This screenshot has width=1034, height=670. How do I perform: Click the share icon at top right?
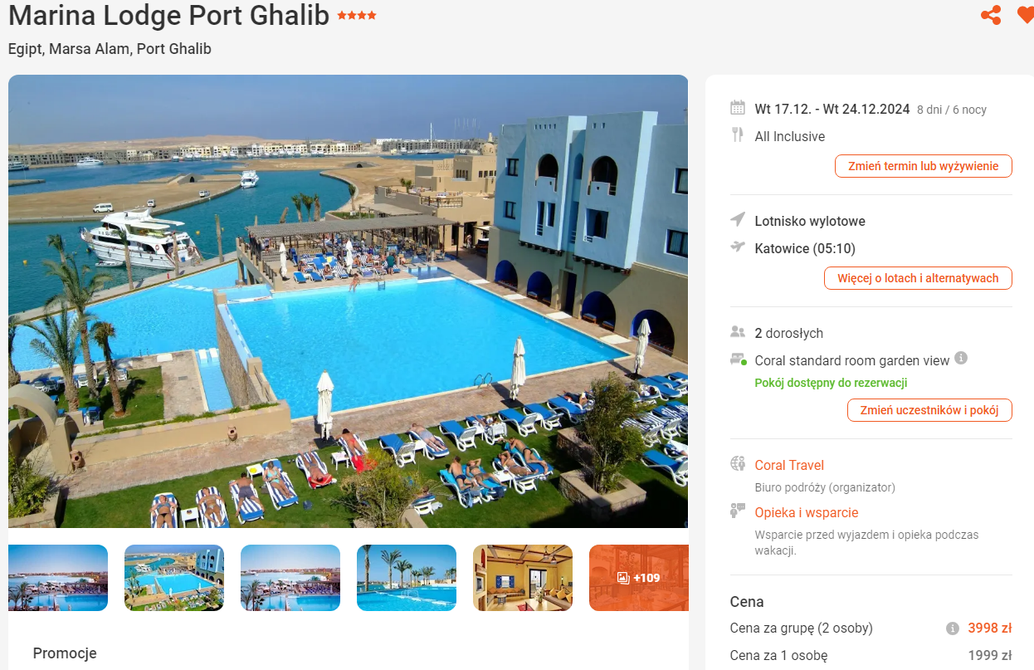[990, 15]
